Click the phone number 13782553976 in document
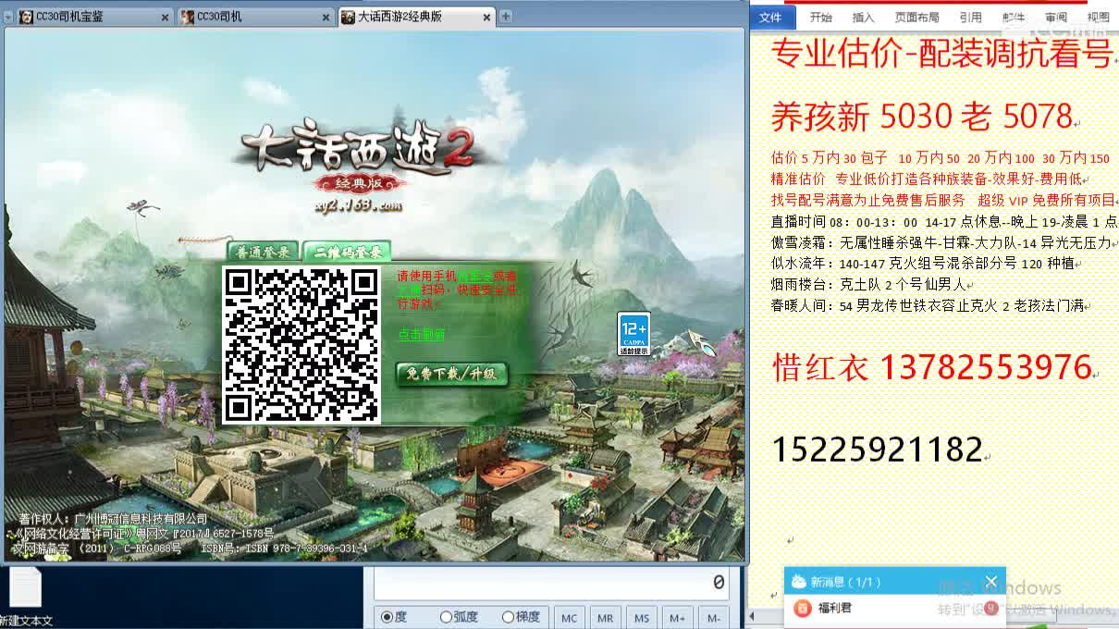The width and height of the screenshot is (1119, 629). (985, 367)
